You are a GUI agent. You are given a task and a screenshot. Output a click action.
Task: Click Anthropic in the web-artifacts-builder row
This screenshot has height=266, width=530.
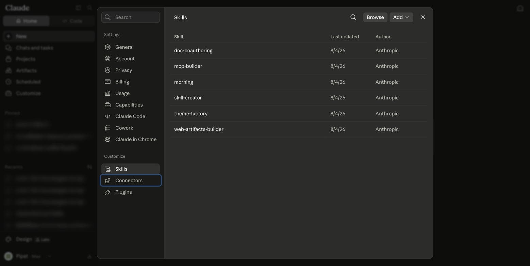click(387, 129)
